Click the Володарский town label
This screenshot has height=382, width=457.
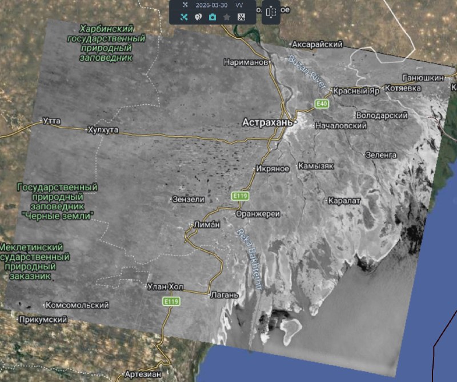pyautogui.click(x=382, y=116)
